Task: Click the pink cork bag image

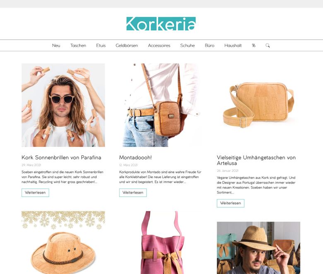Action: (x=161, y=242)
